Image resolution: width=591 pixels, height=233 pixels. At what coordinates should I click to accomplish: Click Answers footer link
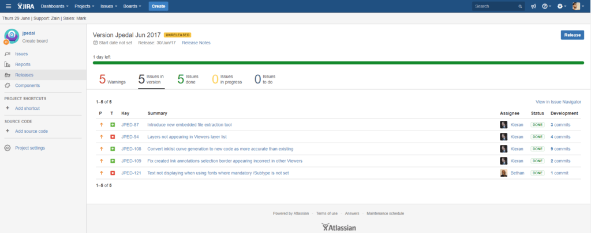352,213
